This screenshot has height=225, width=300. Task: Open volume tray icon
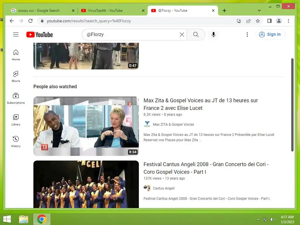click(x=272, y=219)
